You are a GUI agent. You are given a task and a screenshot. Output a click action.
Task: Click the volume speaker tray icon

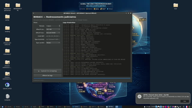(180, 107)
